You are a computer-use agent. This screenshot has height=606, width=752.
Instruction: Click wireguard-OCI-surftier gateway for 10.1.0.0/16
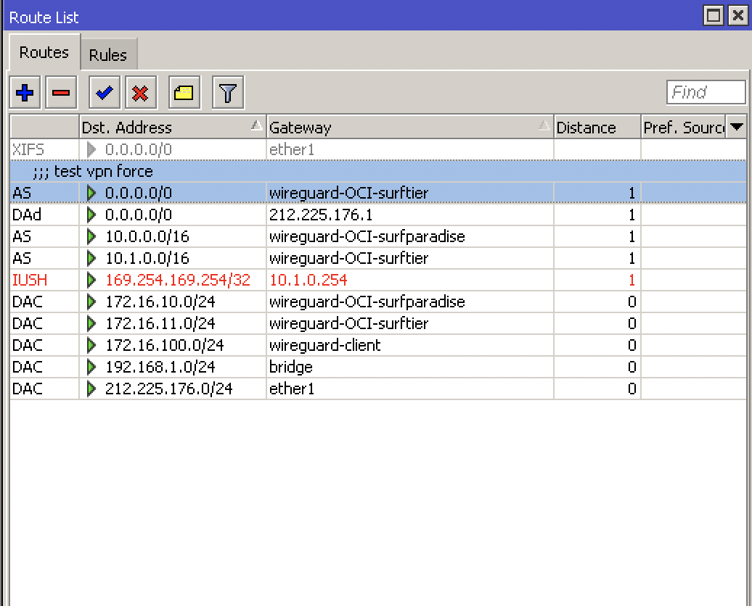tap(410, 258)
